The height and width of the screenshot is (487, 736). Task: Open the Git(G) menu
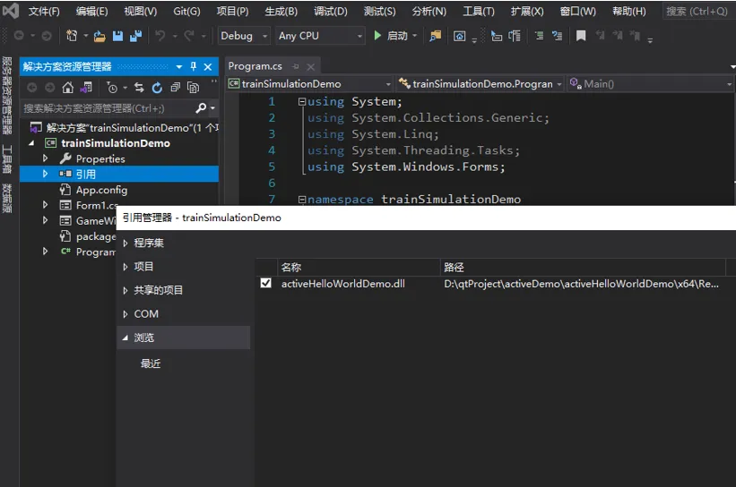tap(186, 12)
